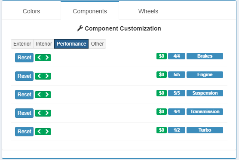Click the 5/5 badge for Engine
The height and width of the screenshot is (160, 239).
(x=177, y=74)
